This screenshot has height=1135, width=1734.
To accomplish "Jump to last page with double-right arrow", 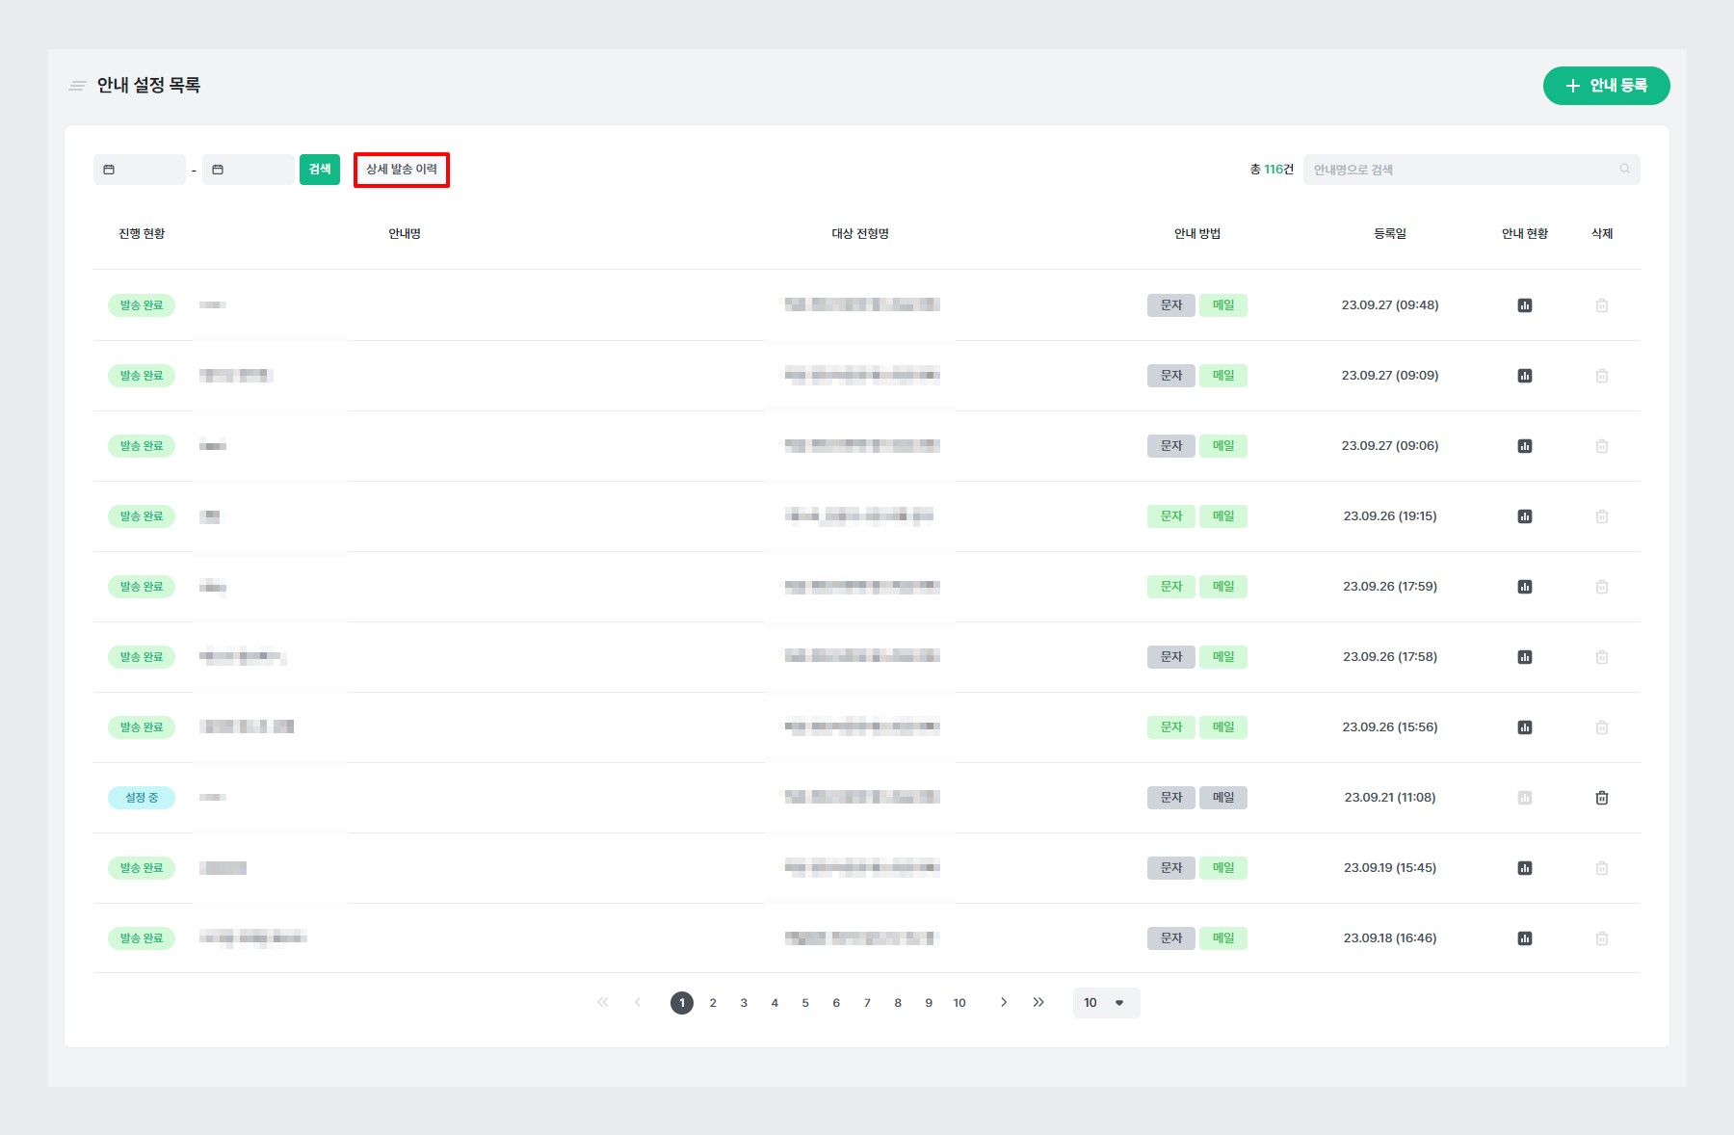I will (1038, 1002).
